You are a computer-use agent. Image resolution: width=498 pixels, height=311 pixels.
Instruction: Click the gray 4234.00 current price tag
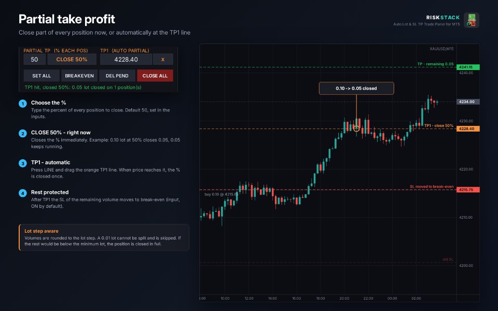click(x=468, y=102)
